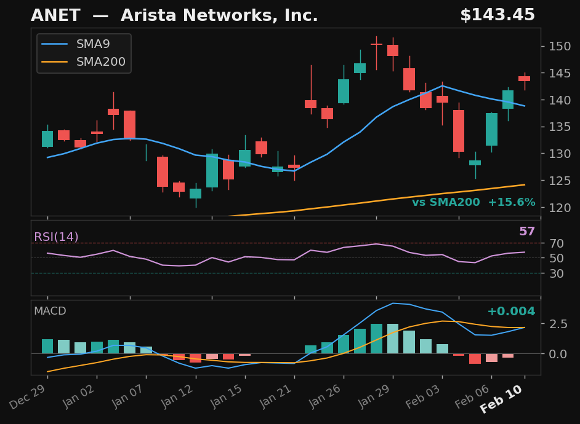Click the $143.45 price label

coord(497,15)
